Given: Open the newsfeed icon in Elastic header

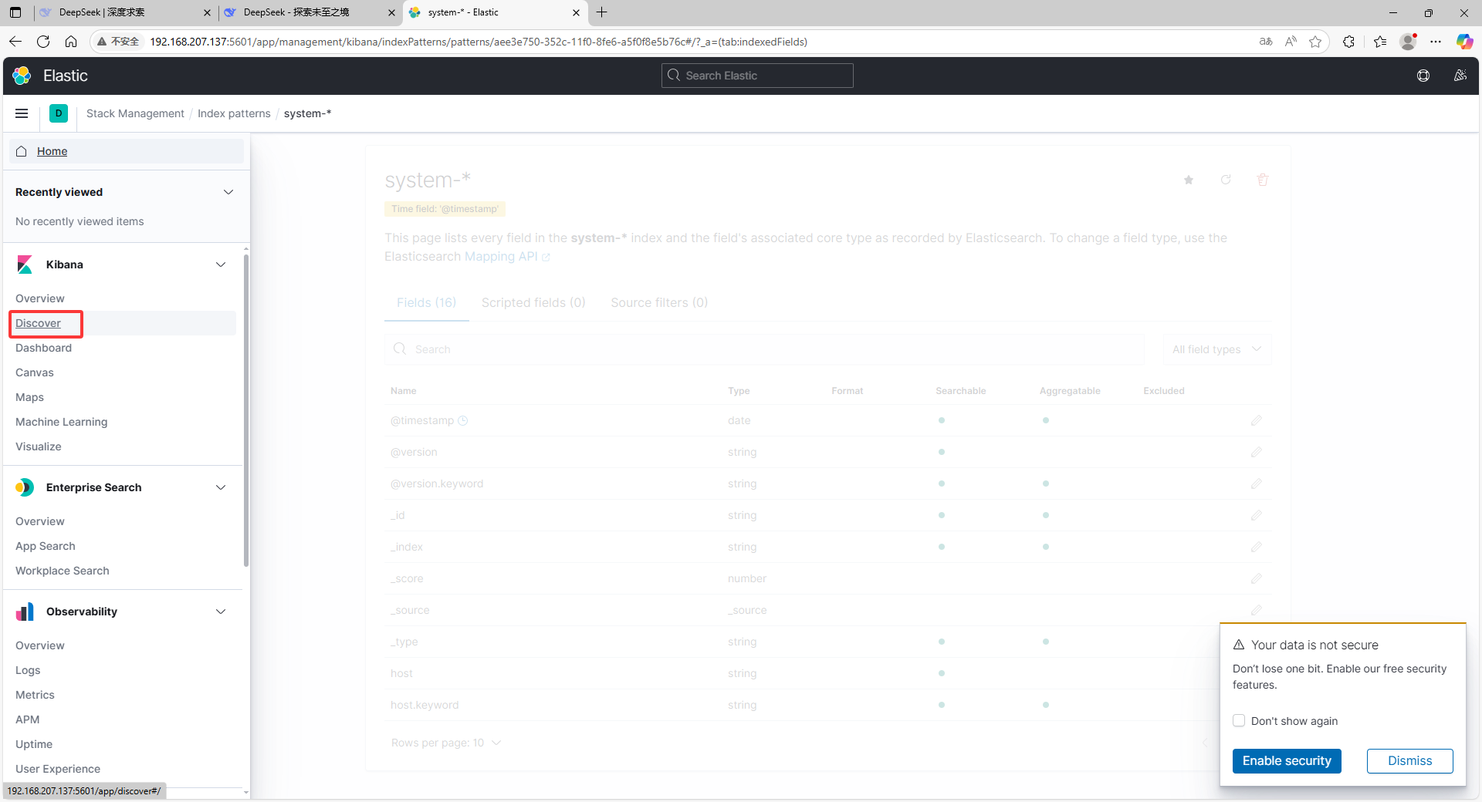Looking at the screenshot, I should pyautogui.click(x=1460, y=76).
